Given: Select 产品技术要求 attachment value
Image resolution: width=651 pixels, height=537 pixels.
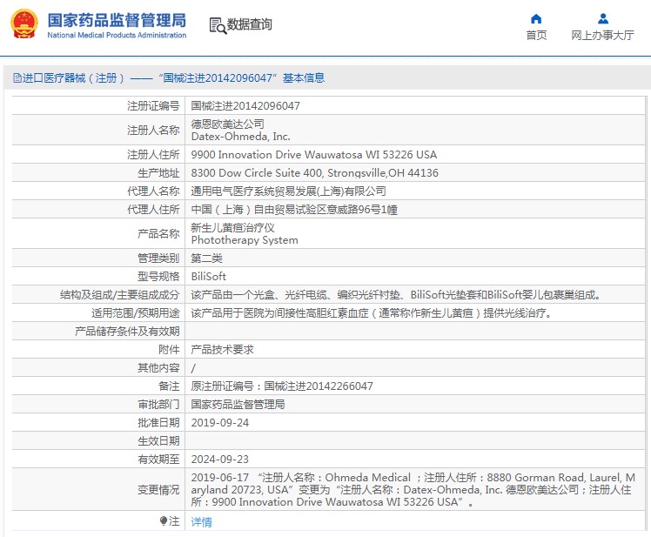Looking at the screenshot, I should click(x=222, y=350).
